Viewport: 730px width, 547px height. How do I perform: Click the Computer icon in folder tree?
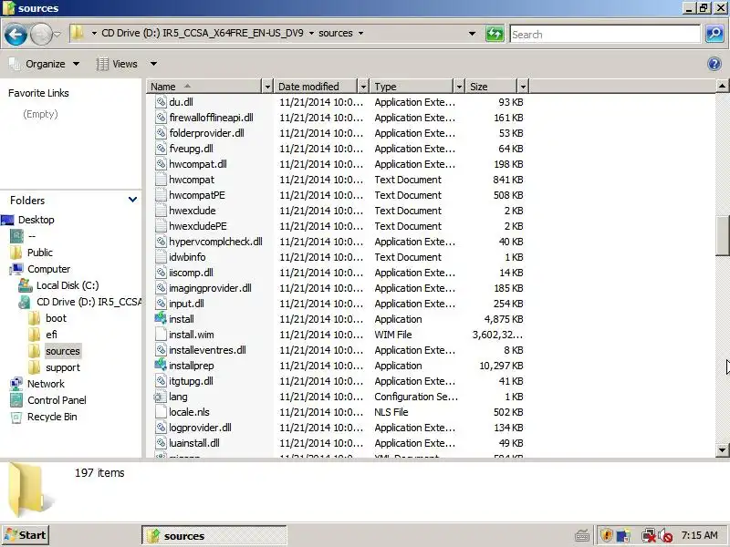click(x=16, y=269)
